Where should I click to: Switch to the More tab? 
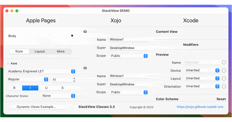click(x=61, y=51)
